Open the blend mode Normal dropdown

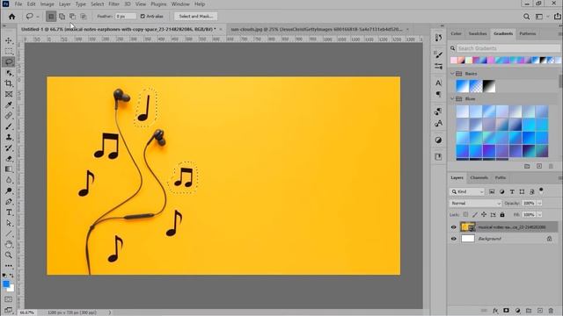(475, 203)
